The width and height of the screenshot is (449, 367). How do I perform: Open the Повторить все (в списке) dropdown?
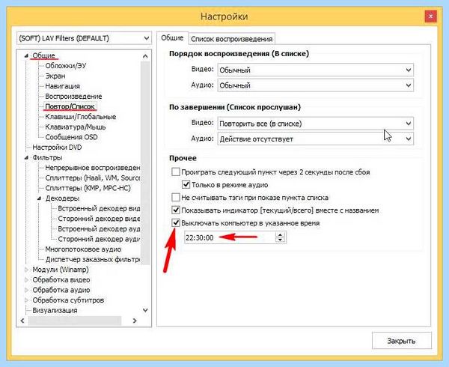(315, 124)
